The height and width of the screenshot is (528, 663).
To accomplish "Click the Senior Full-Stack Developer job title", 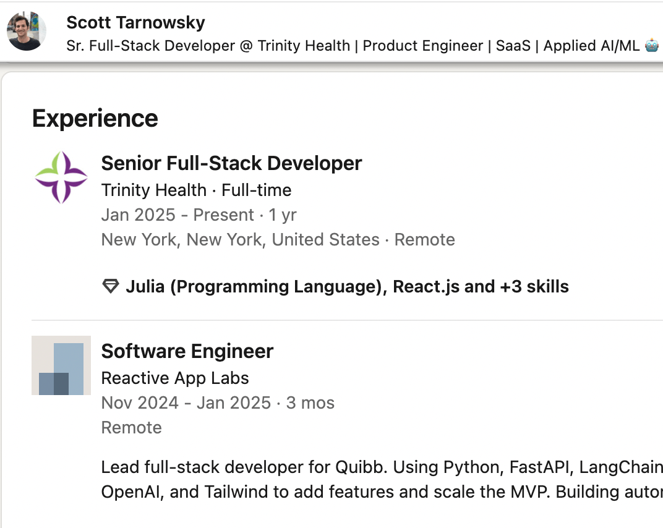I will [x=231, y=163].
